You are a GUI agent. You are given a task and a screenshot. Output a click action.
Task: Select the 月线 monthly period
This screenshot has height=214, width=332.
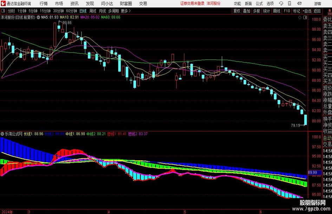103,11
